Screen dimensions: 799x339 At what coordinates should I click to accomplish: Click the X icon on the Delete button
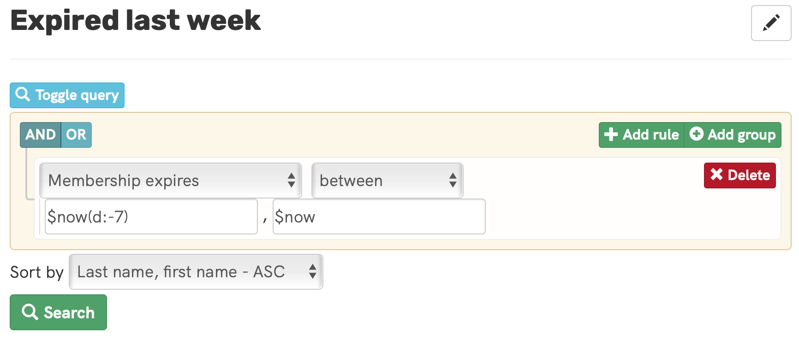point(716,175)
